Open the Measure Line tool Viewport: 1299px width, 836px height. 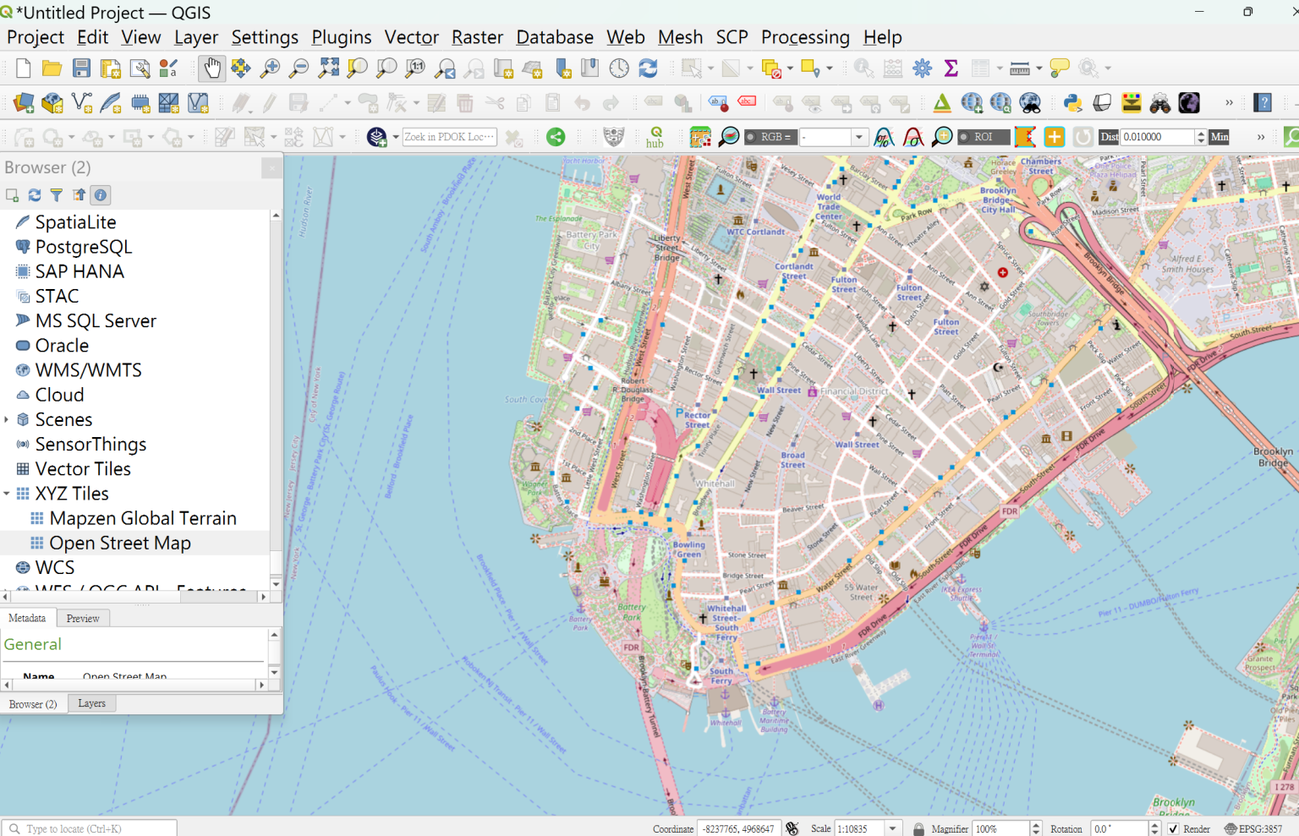(x=1020, y=68)
